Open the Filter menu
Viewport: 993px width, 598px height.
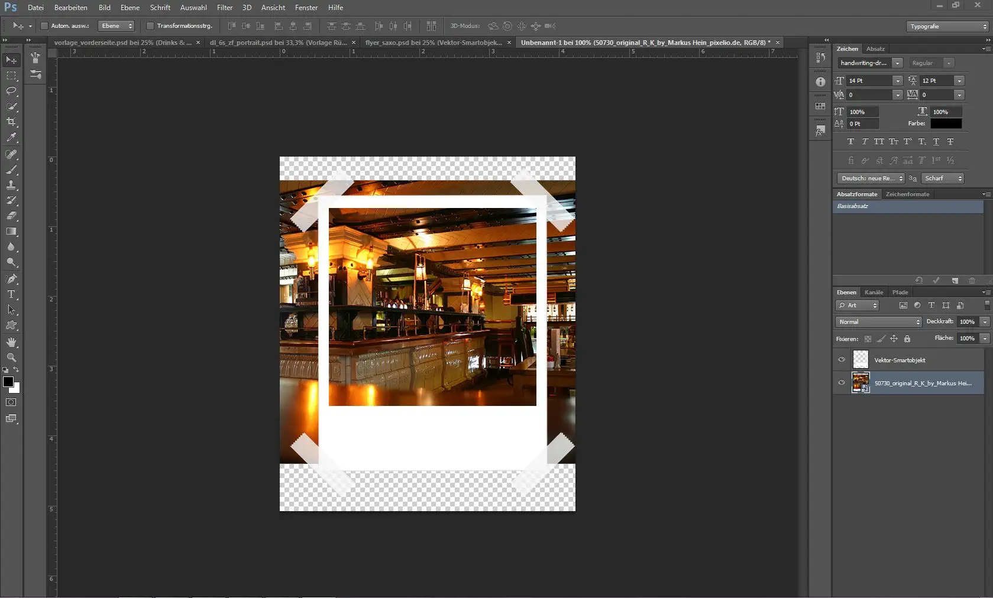225,8
